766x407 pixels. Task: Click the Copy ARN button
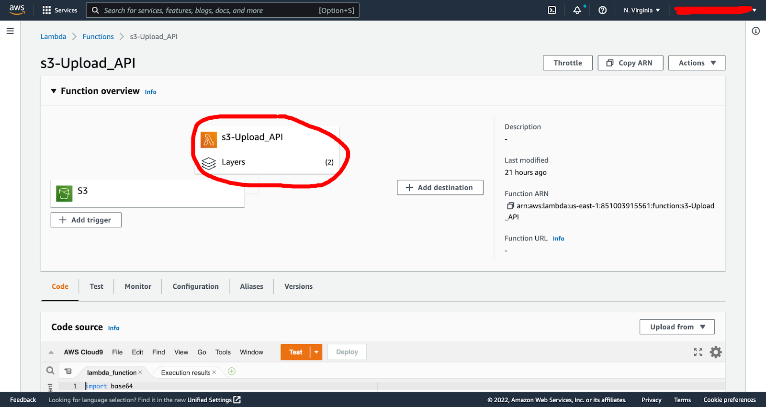coord(630,63)
